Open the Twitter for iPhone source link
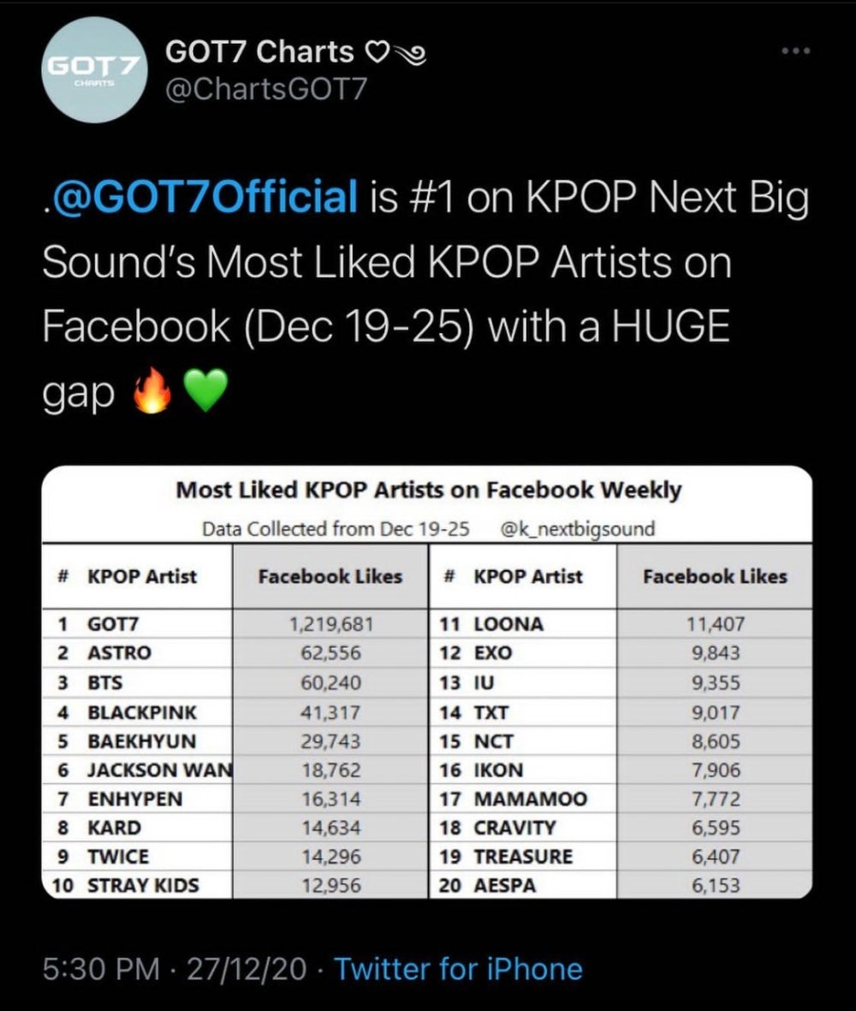This screenshot has height=1011, width=856. tap(458, 968)
